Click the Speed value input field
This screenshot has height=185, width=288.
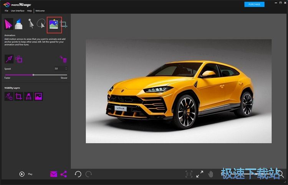click(x=59, y=69)
